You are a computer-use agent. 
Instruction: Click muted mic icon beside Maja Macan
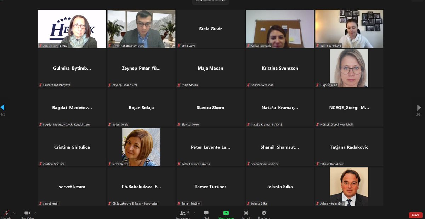click(179, 85)
